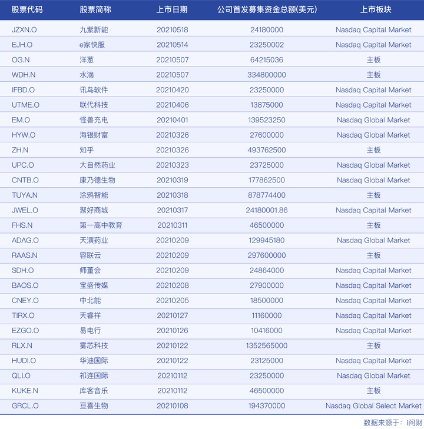Click the stock name 师董会
The height and width of the screenshot is (429, 424).
90,271
